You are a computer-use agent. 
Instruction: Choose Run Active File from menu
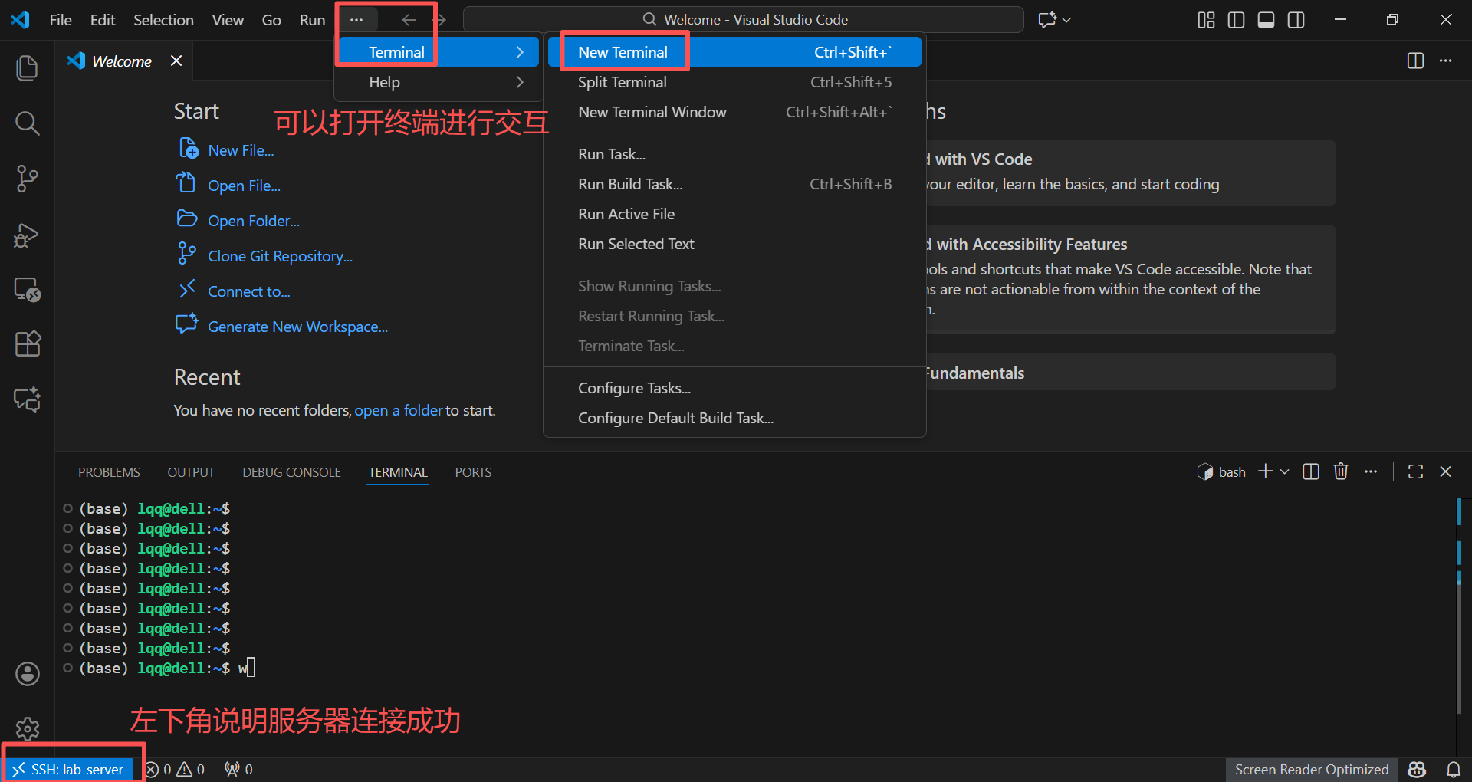pyautogui.click(x=734, y=214)
